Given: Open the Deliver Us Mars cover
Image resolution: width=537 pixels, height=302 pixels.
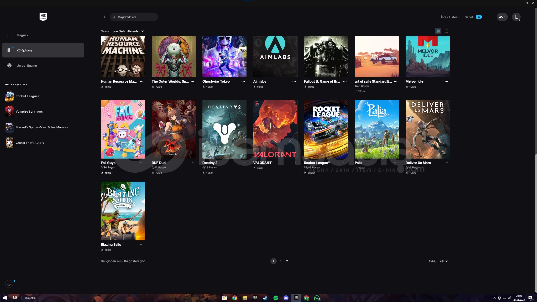Looking at the screenshot, I should [428, 129].
